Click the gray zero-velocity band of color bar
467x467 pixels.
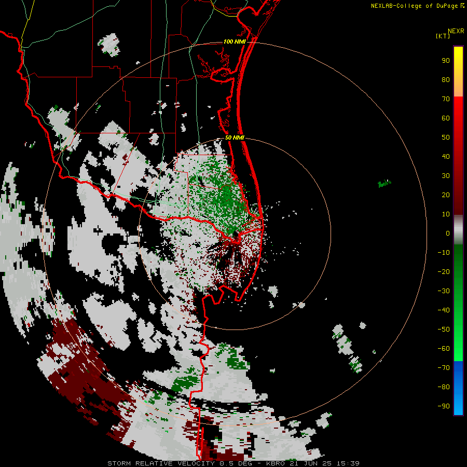pyautogui.click(x=458, y=230)
